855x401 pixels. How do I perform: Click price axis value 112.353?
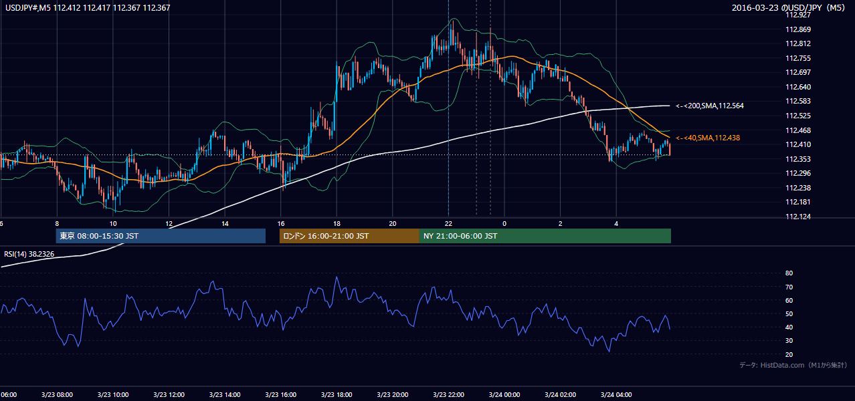[797, 159]
